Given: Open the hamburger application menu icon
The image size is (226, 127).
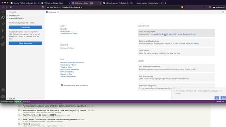Looking at the screenshot, I should click(x=3, y=12).
